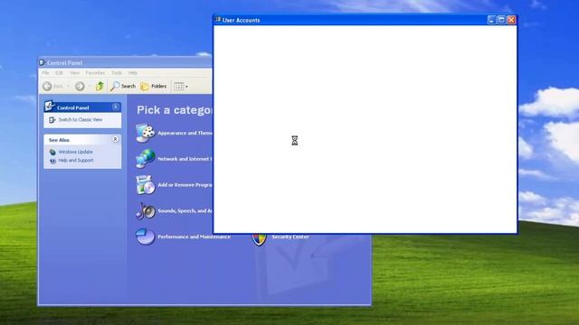Maximize the User Accounts window

pos(501,20)
